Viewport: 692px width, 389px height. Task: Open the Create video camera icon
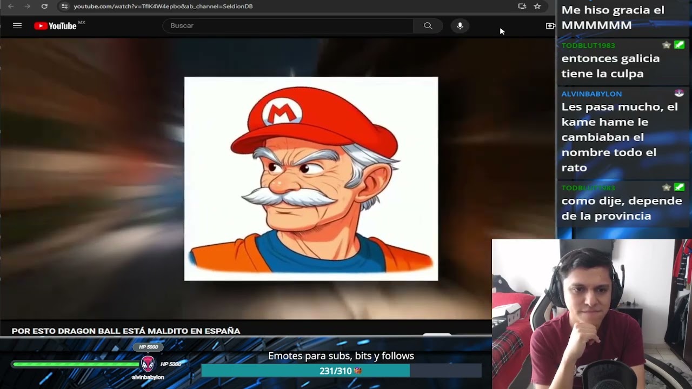pyautogui.click(x=550, y=25)
